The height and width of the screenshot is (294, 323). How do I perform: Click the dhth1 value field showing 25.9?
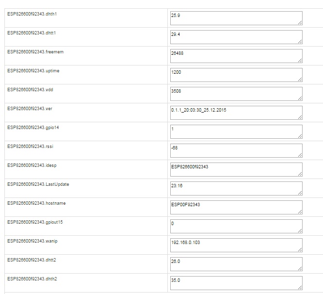click(x=236, y=18)
